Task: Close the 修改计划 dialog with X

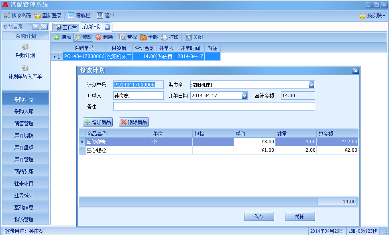Action: (355, 70)
